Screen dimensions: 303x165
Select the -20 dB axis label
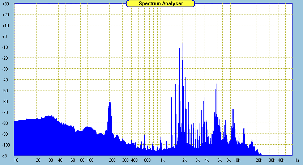pos(5,58)
